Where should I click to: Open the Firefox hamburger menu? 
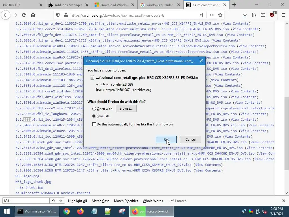tap(284, 15)
